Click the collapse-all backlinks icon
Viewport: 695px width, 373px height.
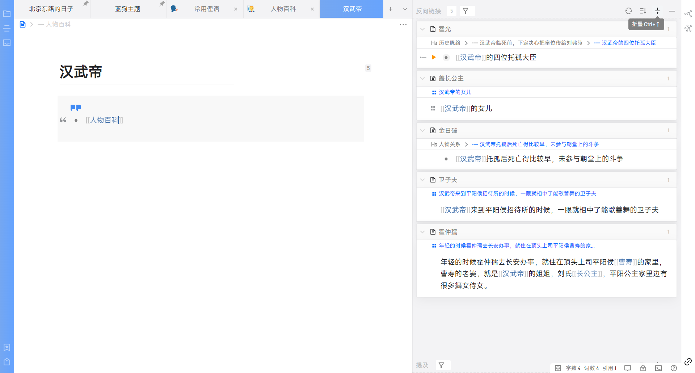click(657, 11)
